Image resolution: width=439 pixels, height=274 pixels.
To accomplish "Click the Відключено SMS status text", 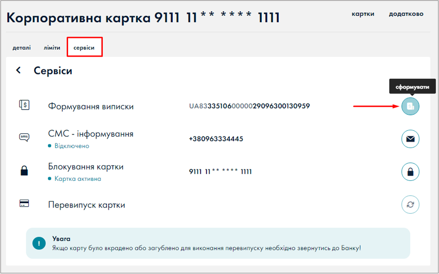I will (x=71, y=146).
